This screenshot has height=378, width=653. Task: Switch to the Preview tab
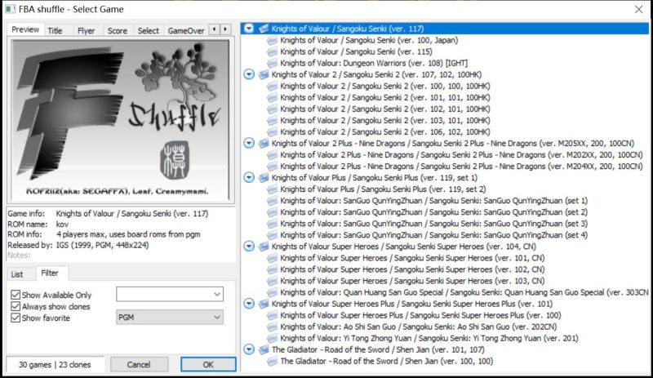[x=25, y=29]
